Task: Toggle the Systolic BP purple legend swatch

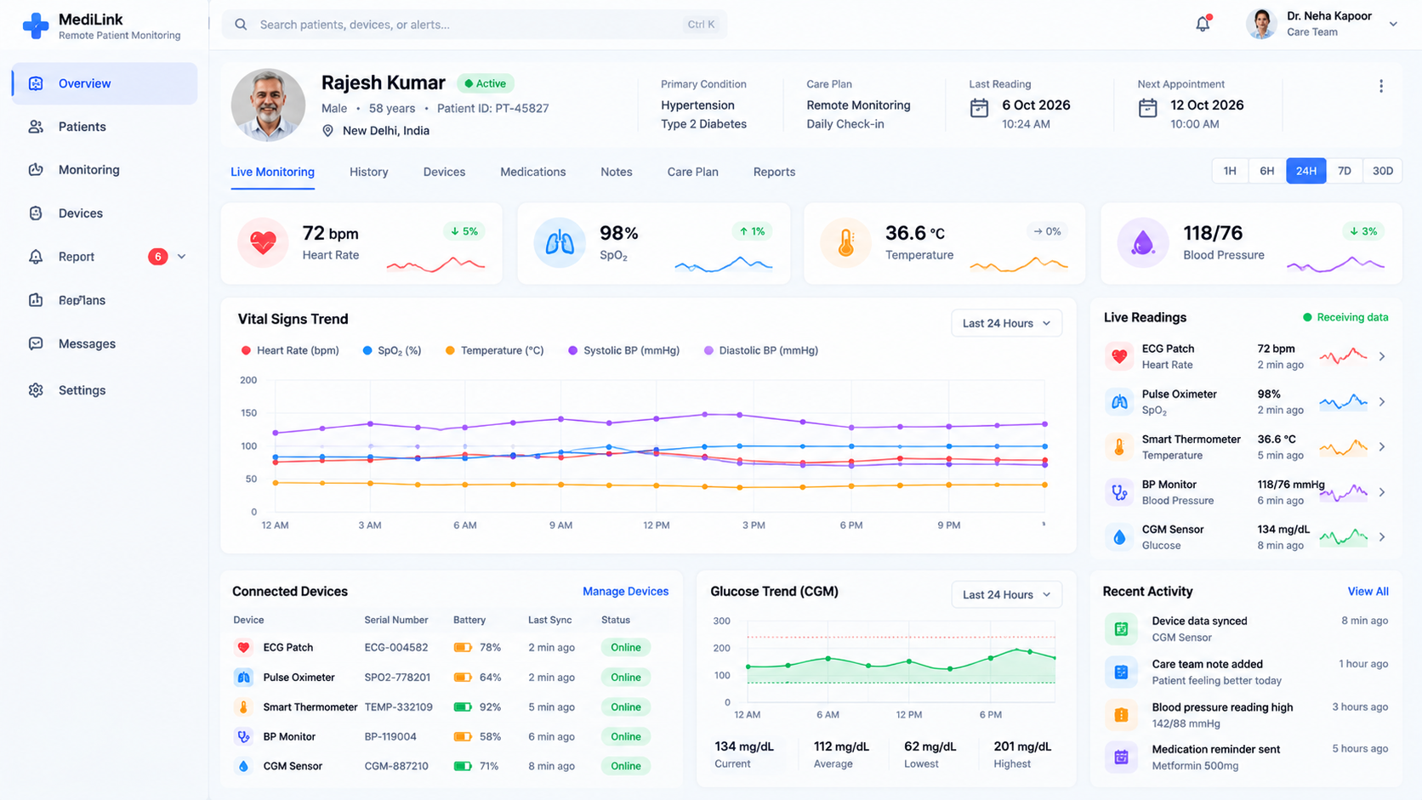Action: (572, 350)
